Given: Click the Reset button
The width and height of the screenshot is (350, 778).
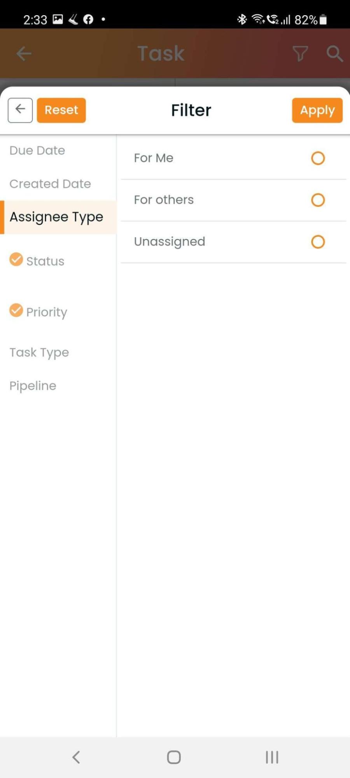Looking at the screenshot, I should pos(61,110).
